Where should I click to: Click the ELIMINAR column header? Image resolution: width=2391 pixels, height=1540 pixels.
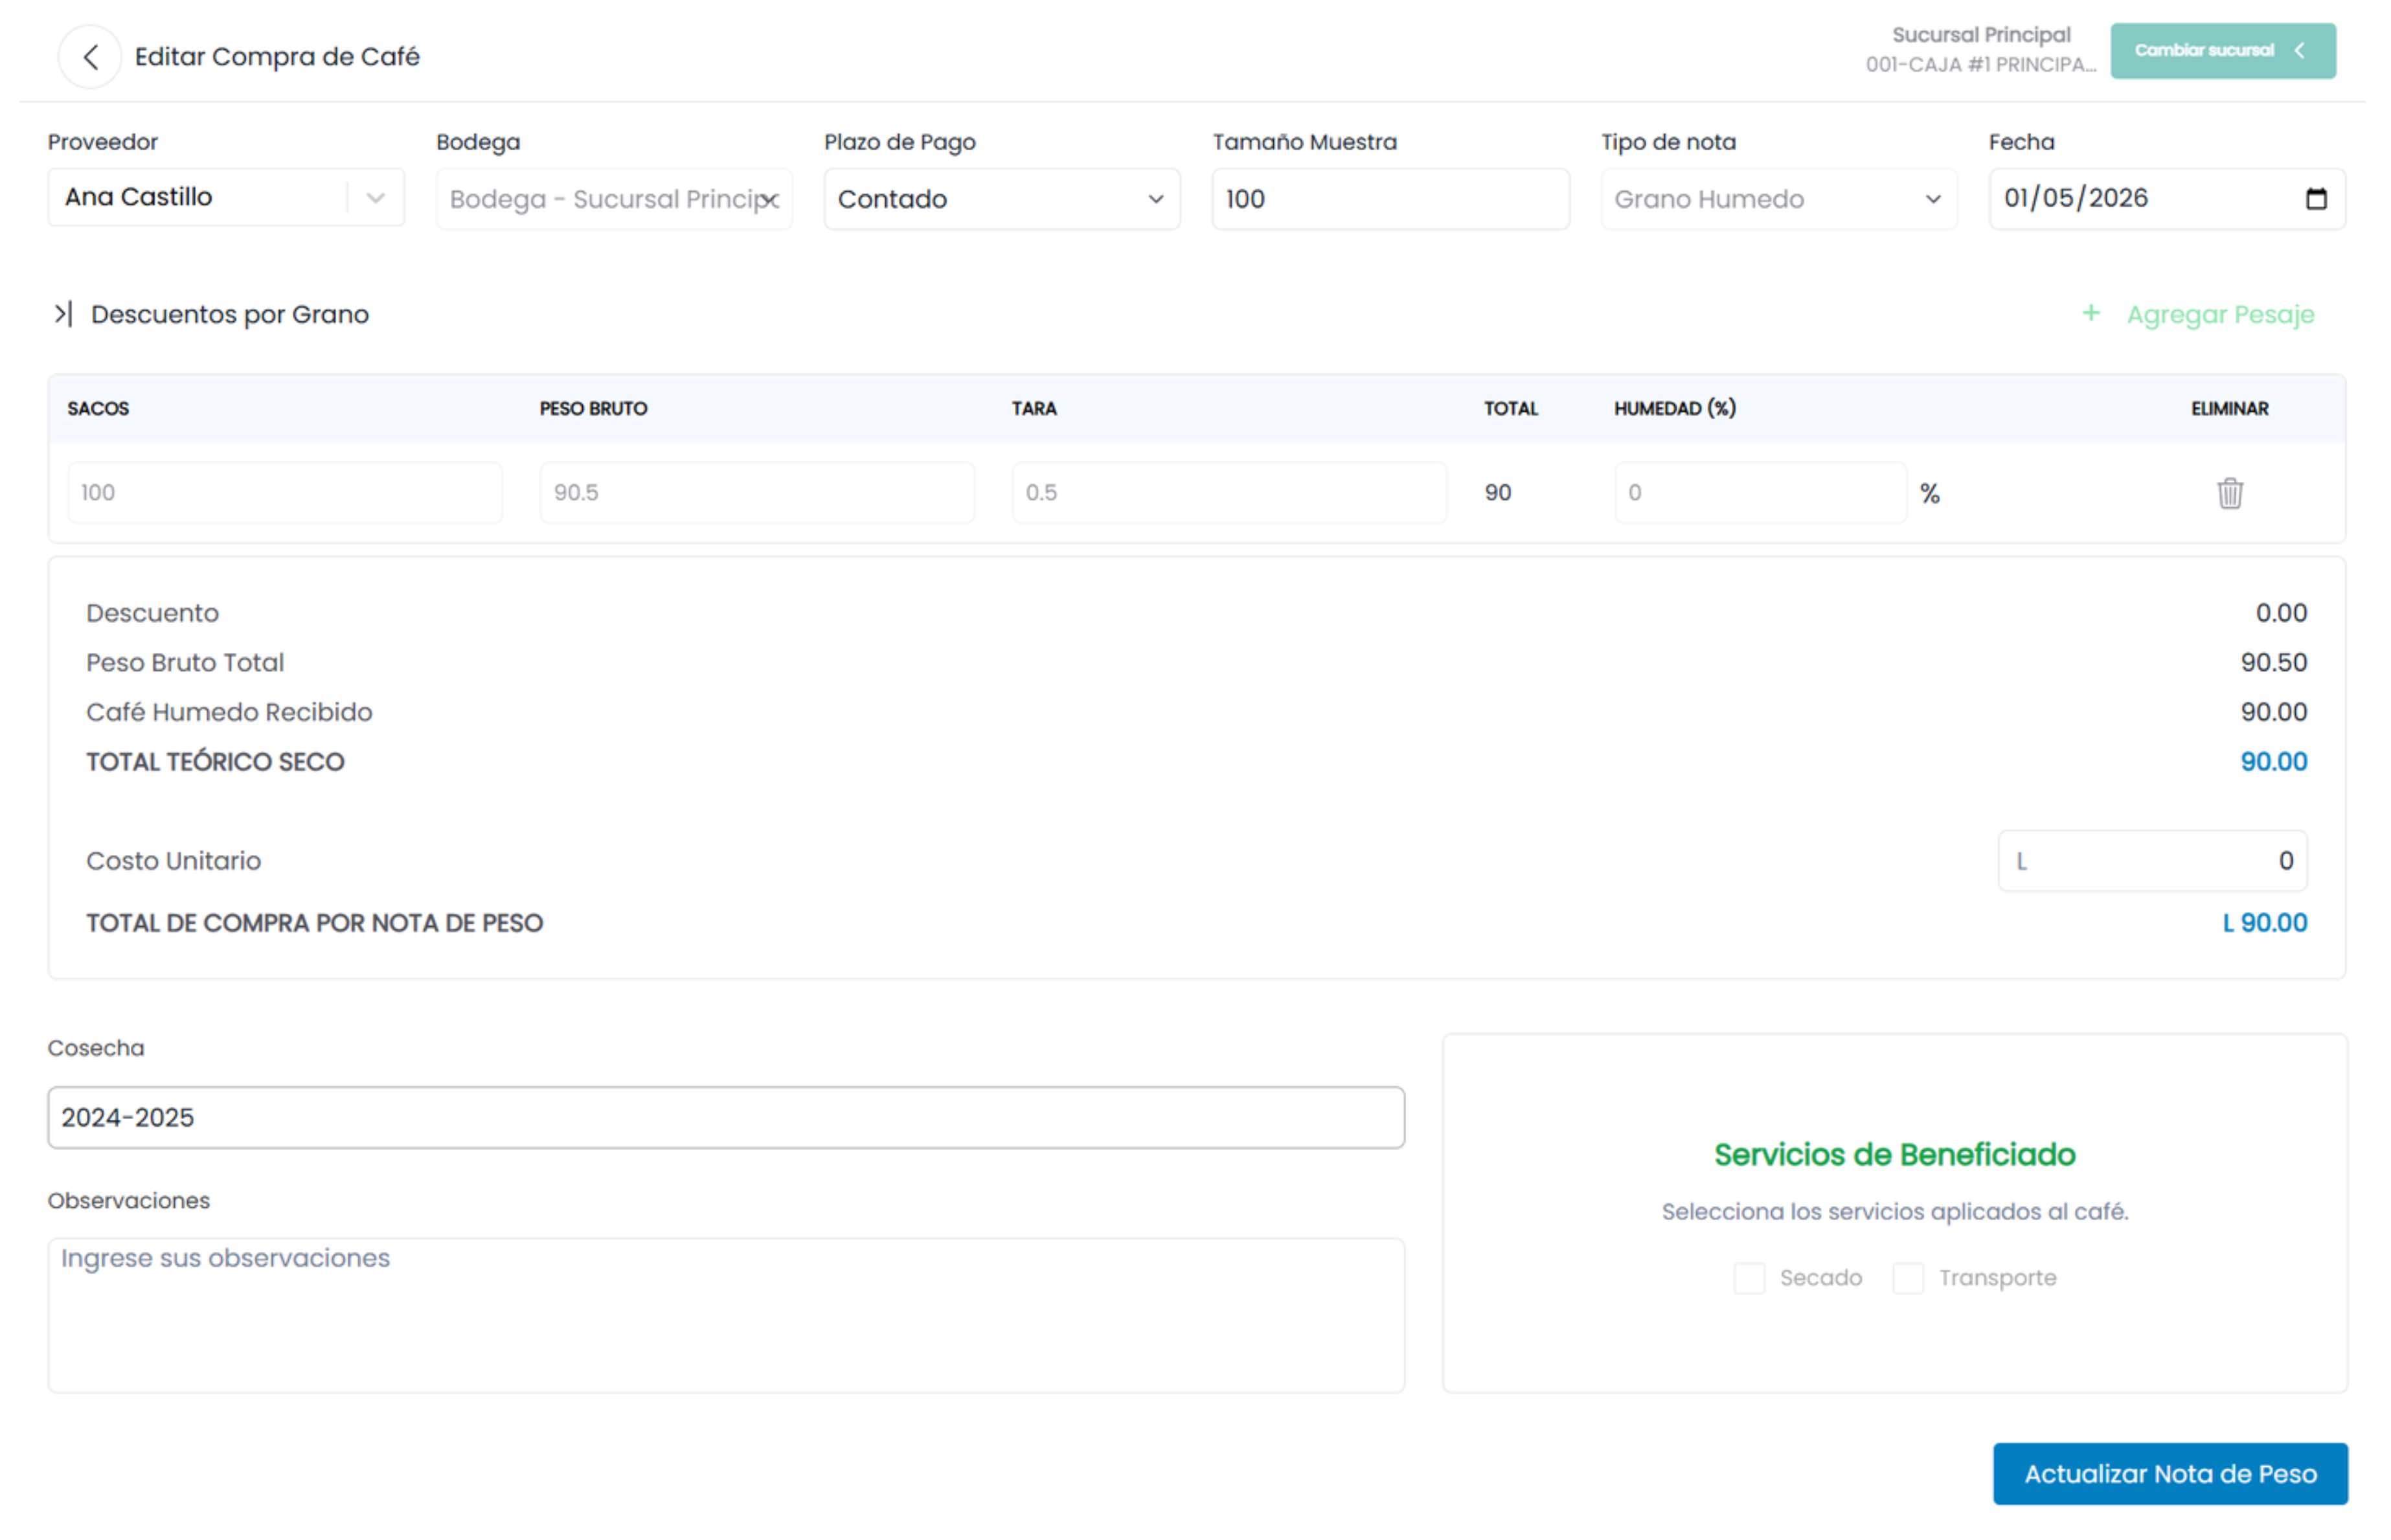pyautogui.click(x=2229, y=408)
